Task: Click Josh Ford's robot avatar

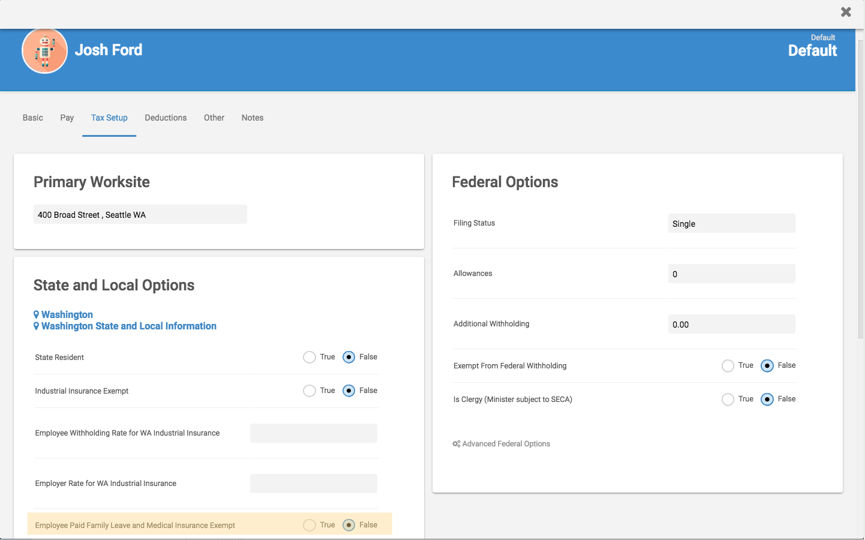Action: 45,51
